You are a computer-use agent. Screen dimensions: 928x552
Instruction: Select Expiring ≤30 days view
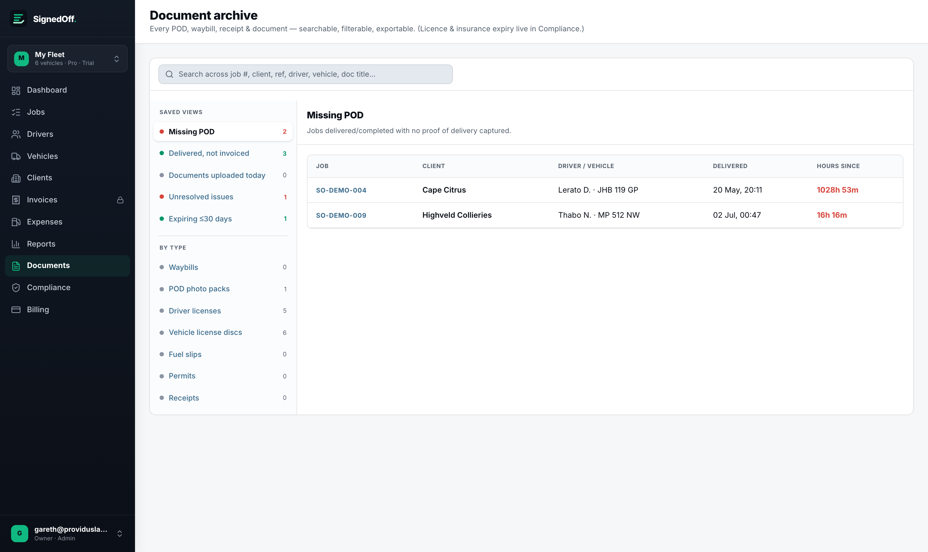223,219
